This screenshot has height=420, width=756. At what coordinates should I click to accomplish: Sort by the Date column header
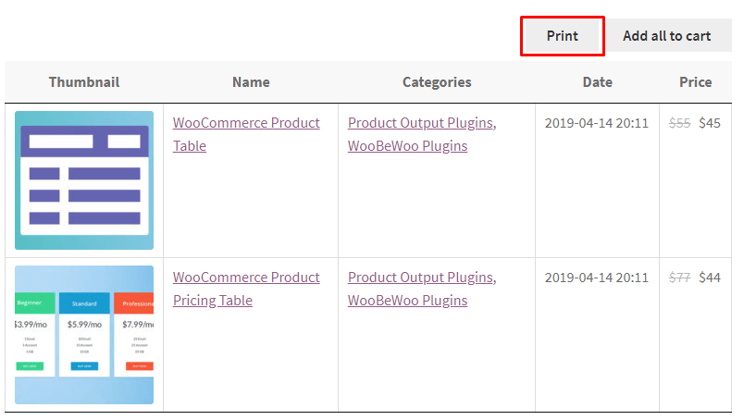(x=598, y=82)
